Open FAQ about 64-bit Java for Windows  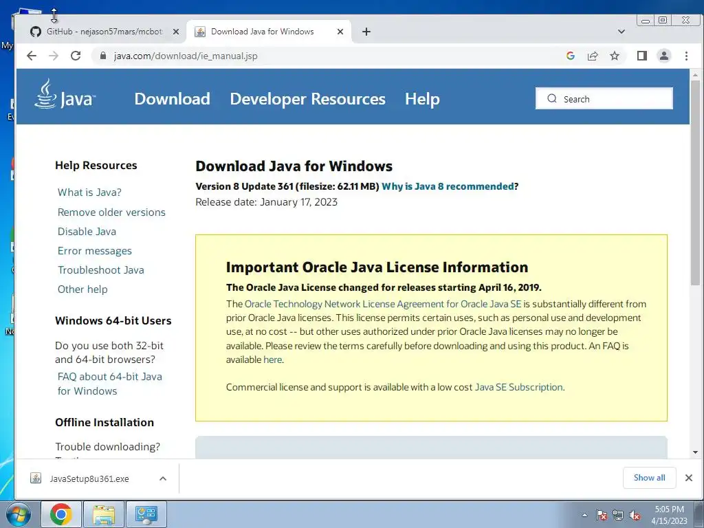109,384
